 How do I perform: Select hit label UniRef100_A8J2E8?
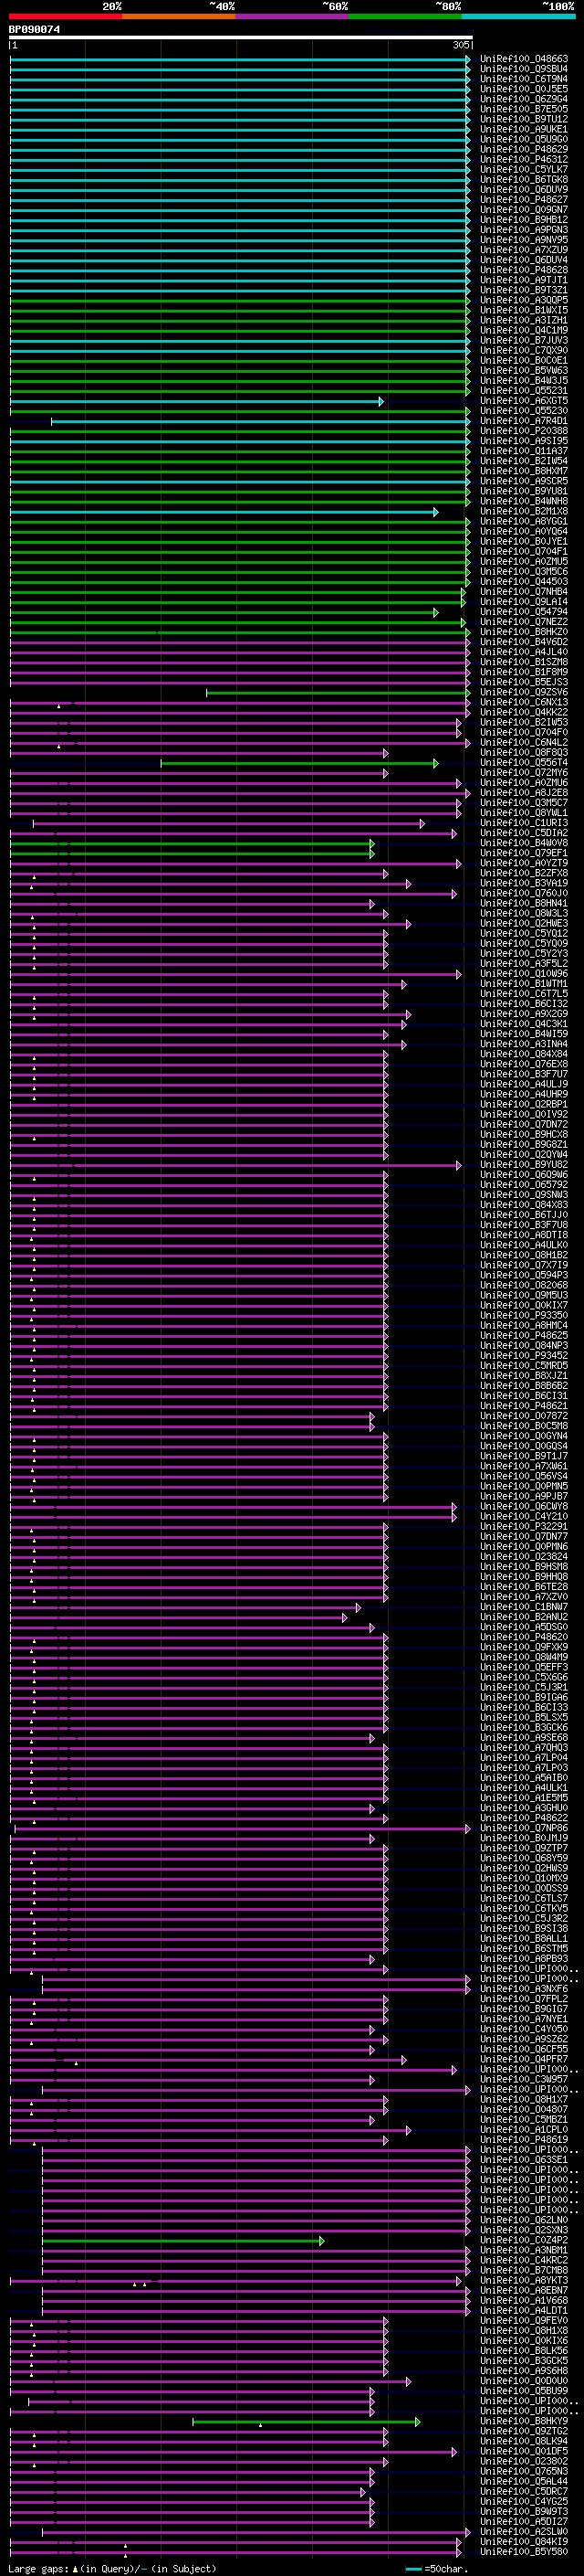(524, 793)
